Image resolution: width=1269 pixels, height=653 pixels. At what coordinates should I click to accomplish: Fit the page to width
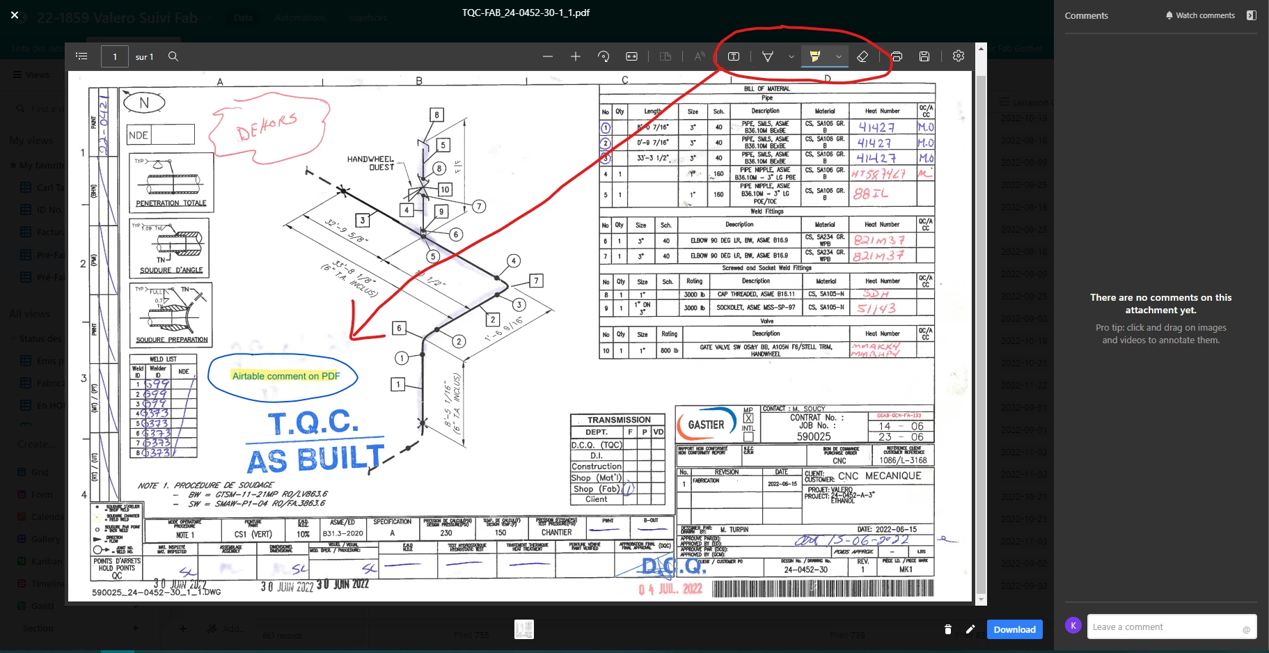[x=631, y=56]
